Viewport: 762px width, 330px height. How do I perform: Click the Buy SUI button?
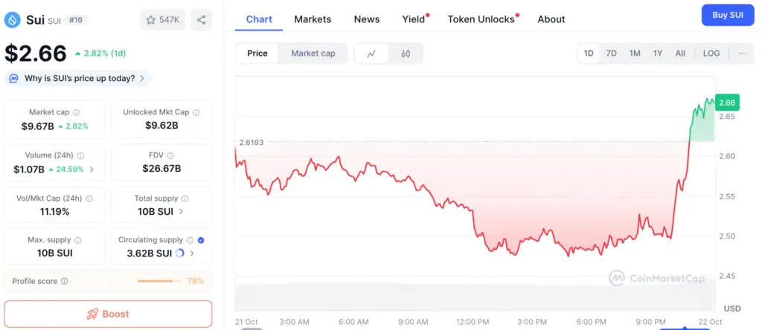728,15
